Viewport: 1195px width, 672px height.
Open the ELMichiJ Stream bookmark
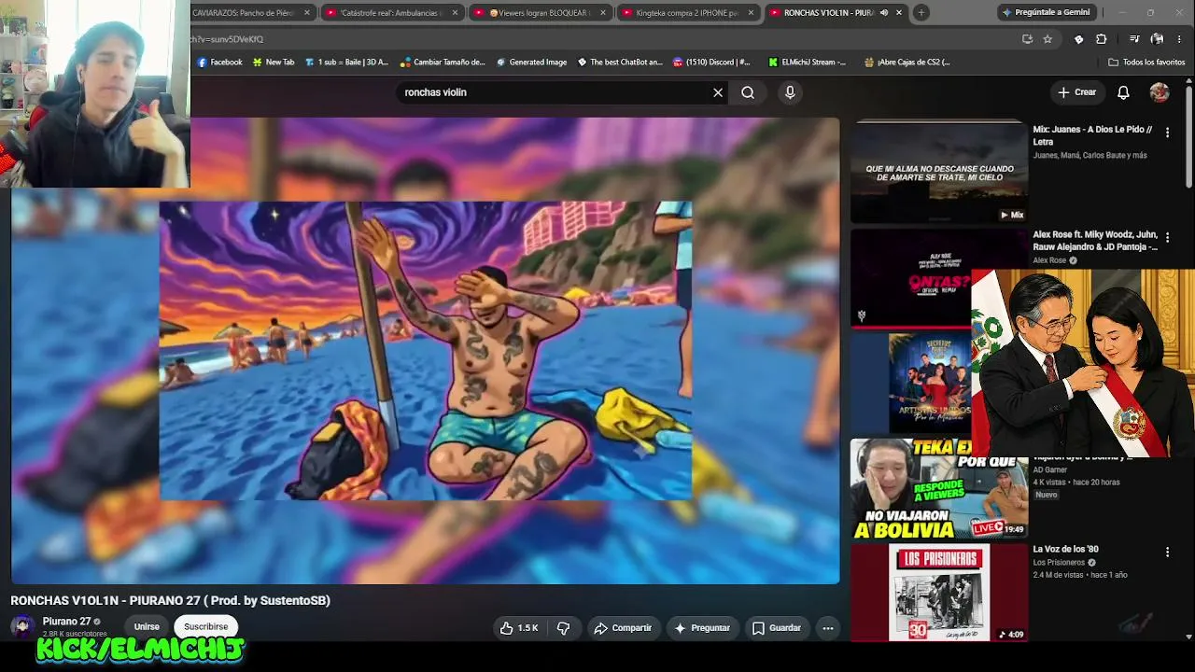808,63
